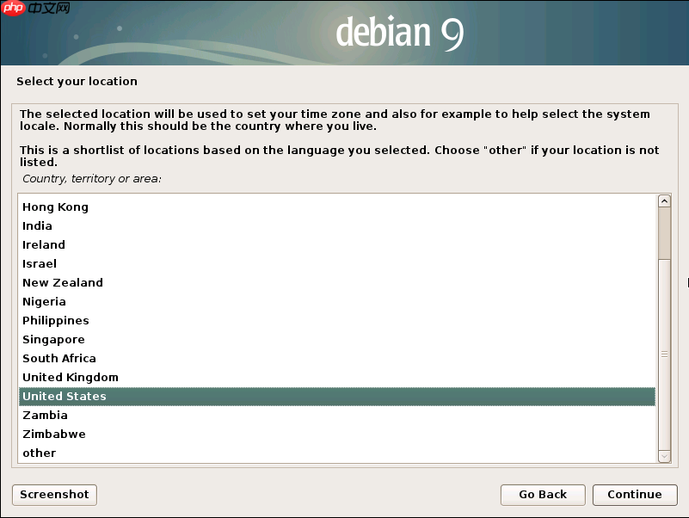689x518 pixels.
Task: Select United Kingdom as your location
Action: pos(70,377)
